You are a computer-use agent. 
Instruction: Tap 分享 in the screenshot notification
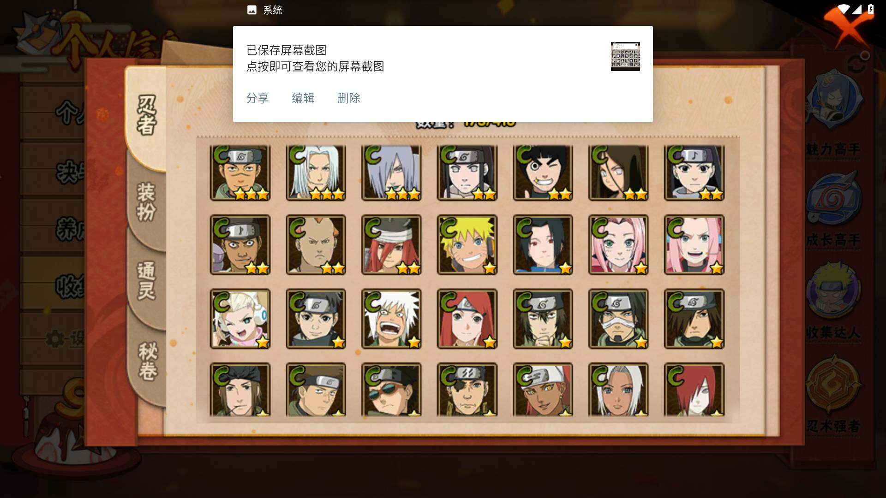tap(257, 98)
